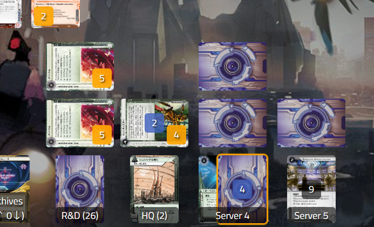Click the 9 credit counter on Server 5 card
This screenshot has width=374, height=227.
tap(311, 189)
